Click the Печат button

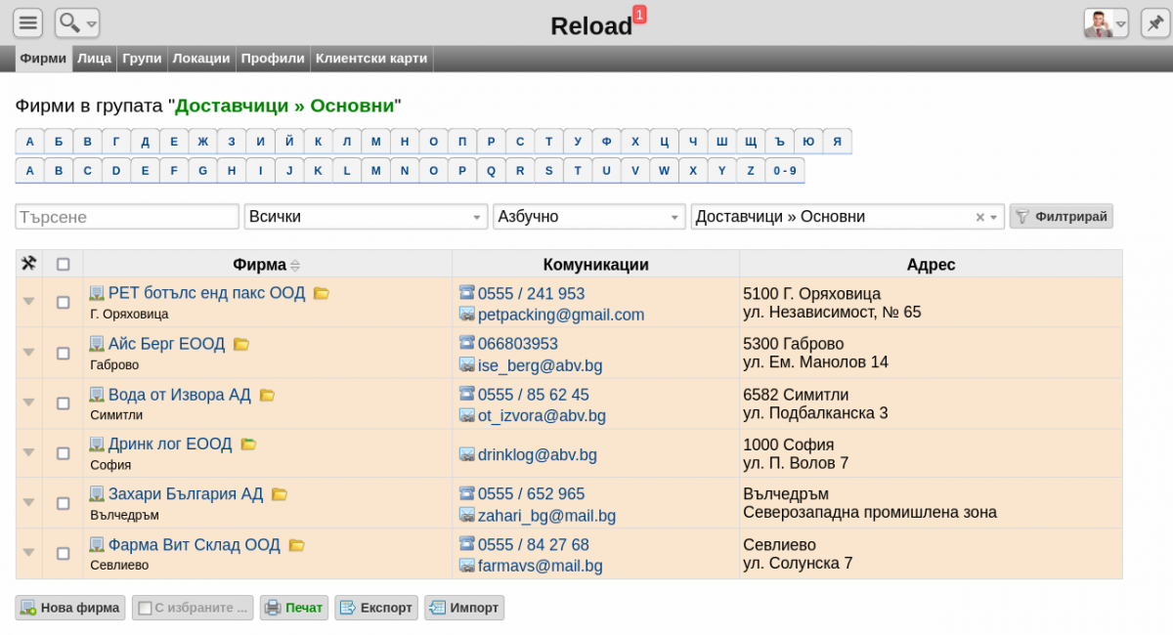coord(293,608)
